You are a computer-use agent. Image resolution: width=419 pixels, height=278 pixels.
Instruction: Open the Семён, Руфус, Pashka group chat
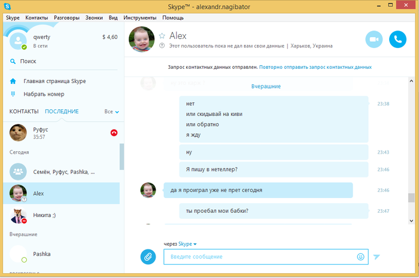61,172
